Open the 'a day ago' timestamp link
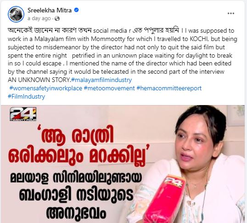The image size is (247, 223). 39,18
